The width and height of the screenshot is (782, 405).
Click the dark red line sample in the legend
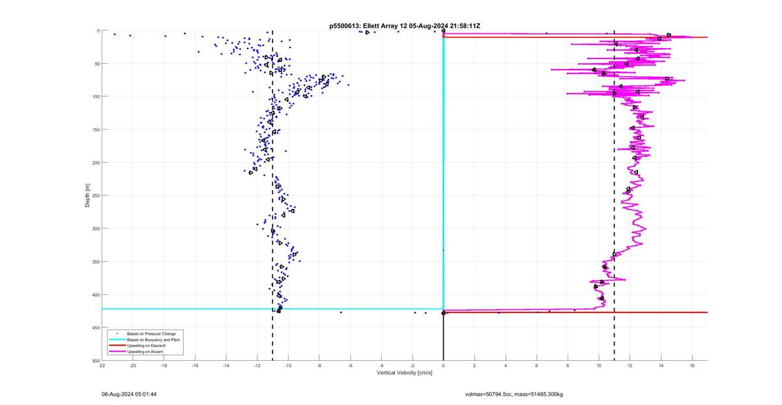coord(117,346)
